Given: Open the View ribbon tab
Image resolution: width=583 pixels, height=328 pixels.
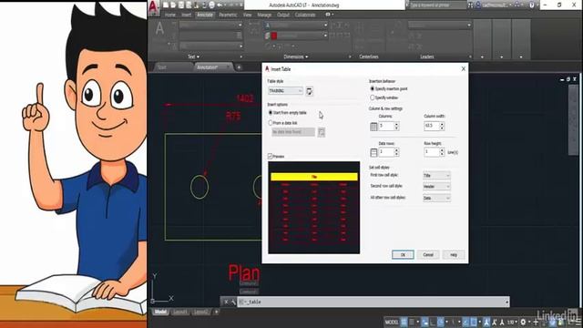Looking at the screenshot, I should pyautogui.click(x=247, y=15).
